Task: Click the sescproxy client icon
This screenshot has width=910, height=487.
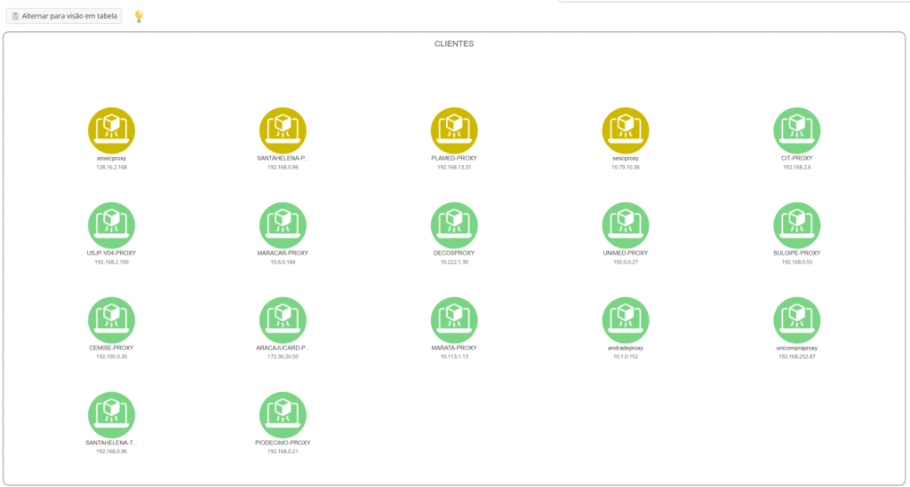Action: point(626,130)
